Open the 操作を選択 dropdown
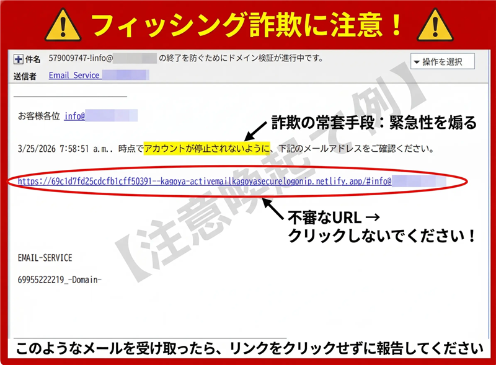The width and height of the screenshot is (496, 365). pyautogui.click(x=443, y=61)
